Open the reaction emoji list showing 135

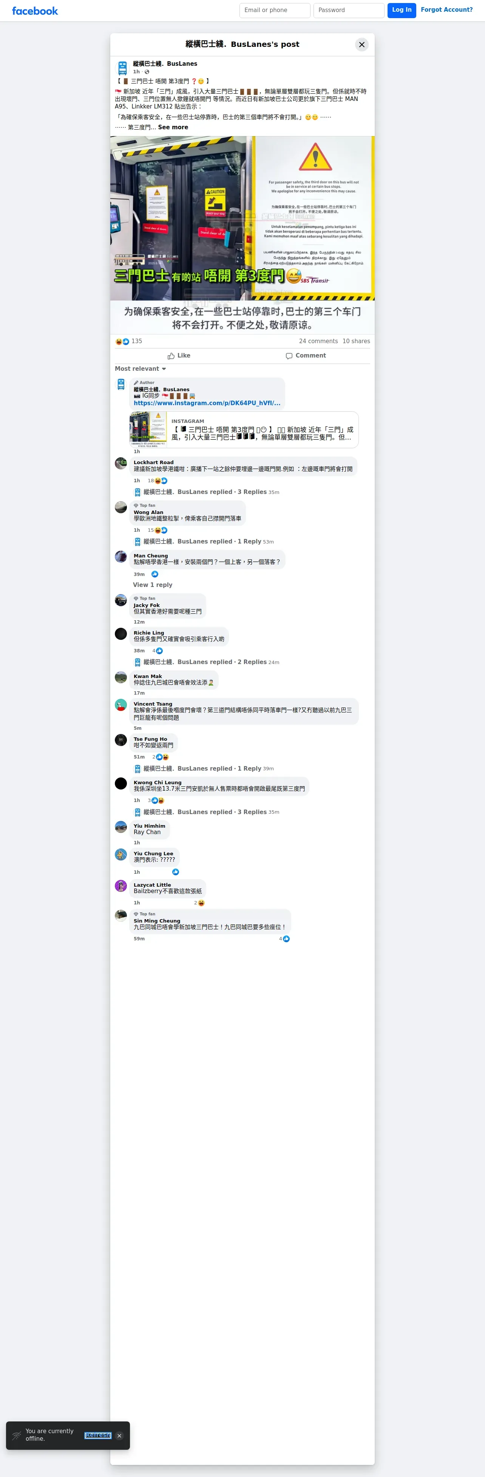coord(128,341)
